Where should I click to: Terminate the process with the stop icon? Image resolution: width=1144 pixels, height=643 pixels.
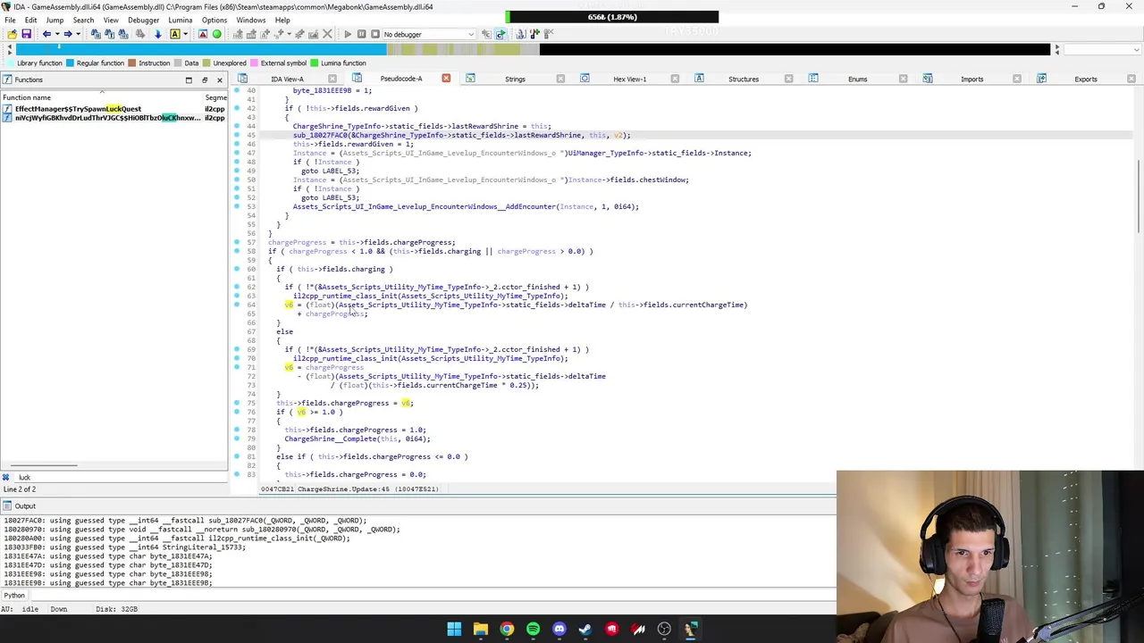tap(374, 34)
